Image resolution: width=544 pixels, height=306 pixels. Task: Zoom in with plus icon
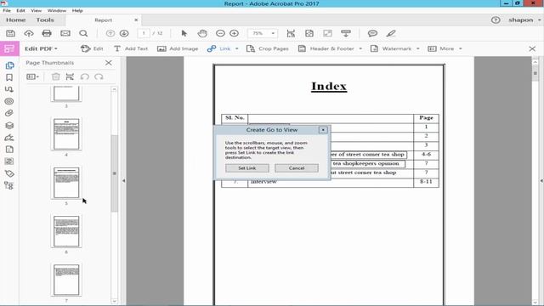click(235, 33)
